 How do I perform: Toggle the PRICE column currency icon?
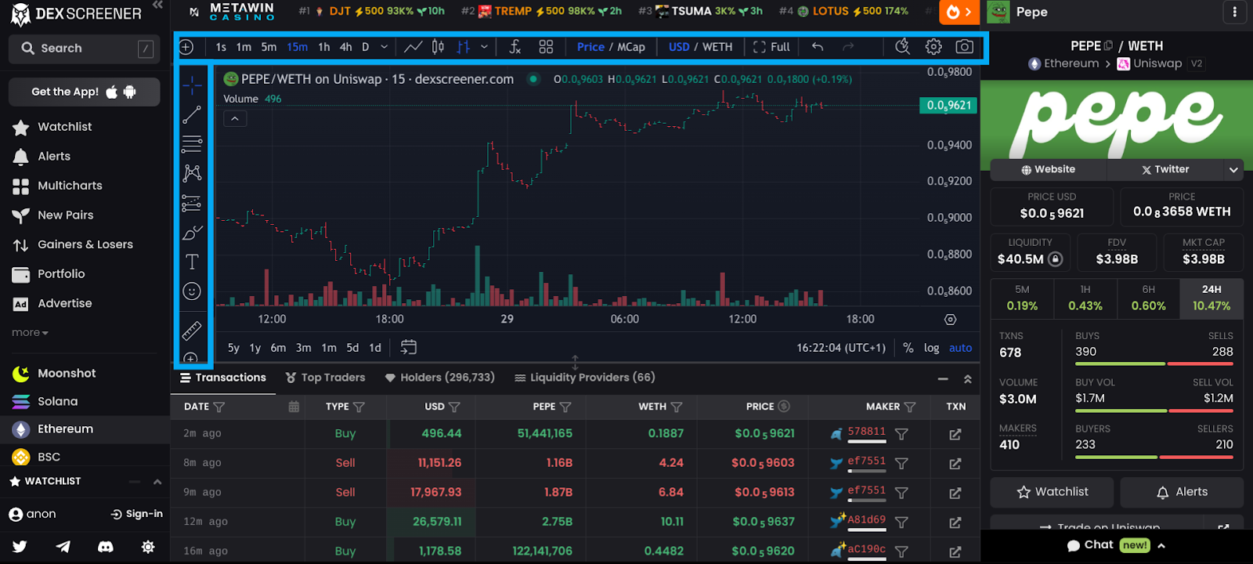pos(784,406)
